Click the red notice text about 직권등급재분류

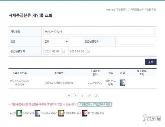(42, 104)
